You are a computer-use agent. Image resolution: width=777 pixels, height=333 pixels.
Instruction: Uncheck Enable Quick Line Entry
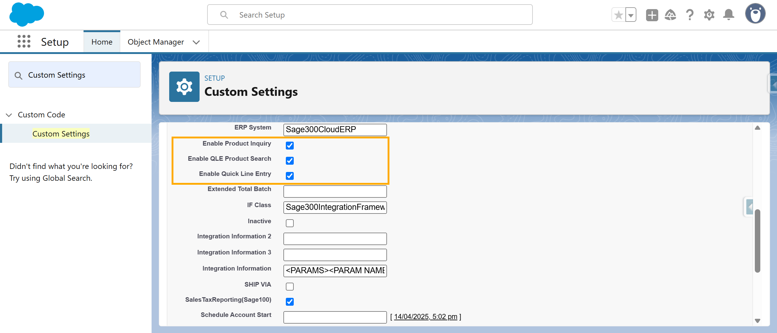290,176
